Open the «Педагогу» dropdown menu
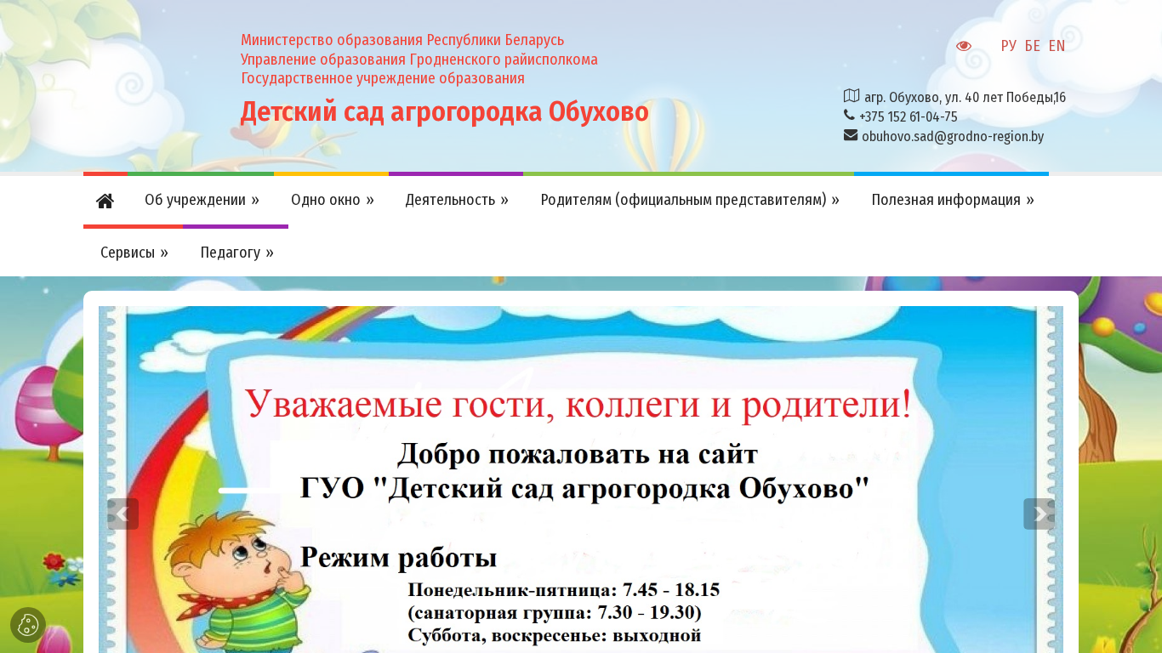This screenshot has width=1162, height=653. pyautogui.click(x=236, y=253)
